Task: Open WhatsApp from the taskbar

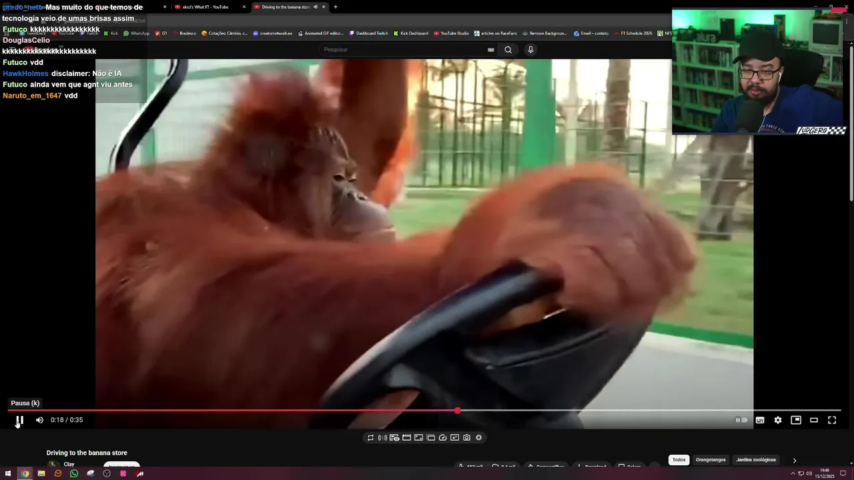Action: (74, 474)
